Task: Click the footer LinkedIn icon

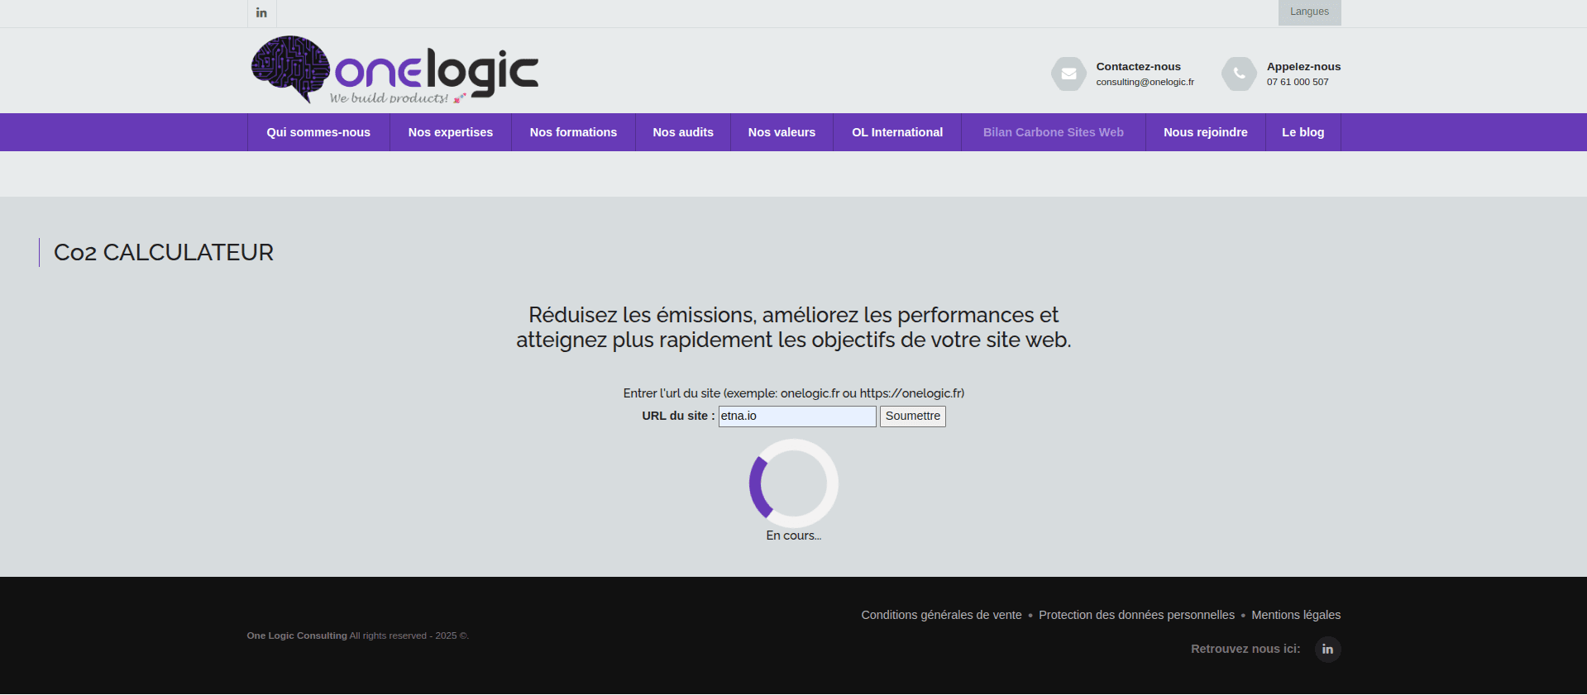Action: [1327, 650]
